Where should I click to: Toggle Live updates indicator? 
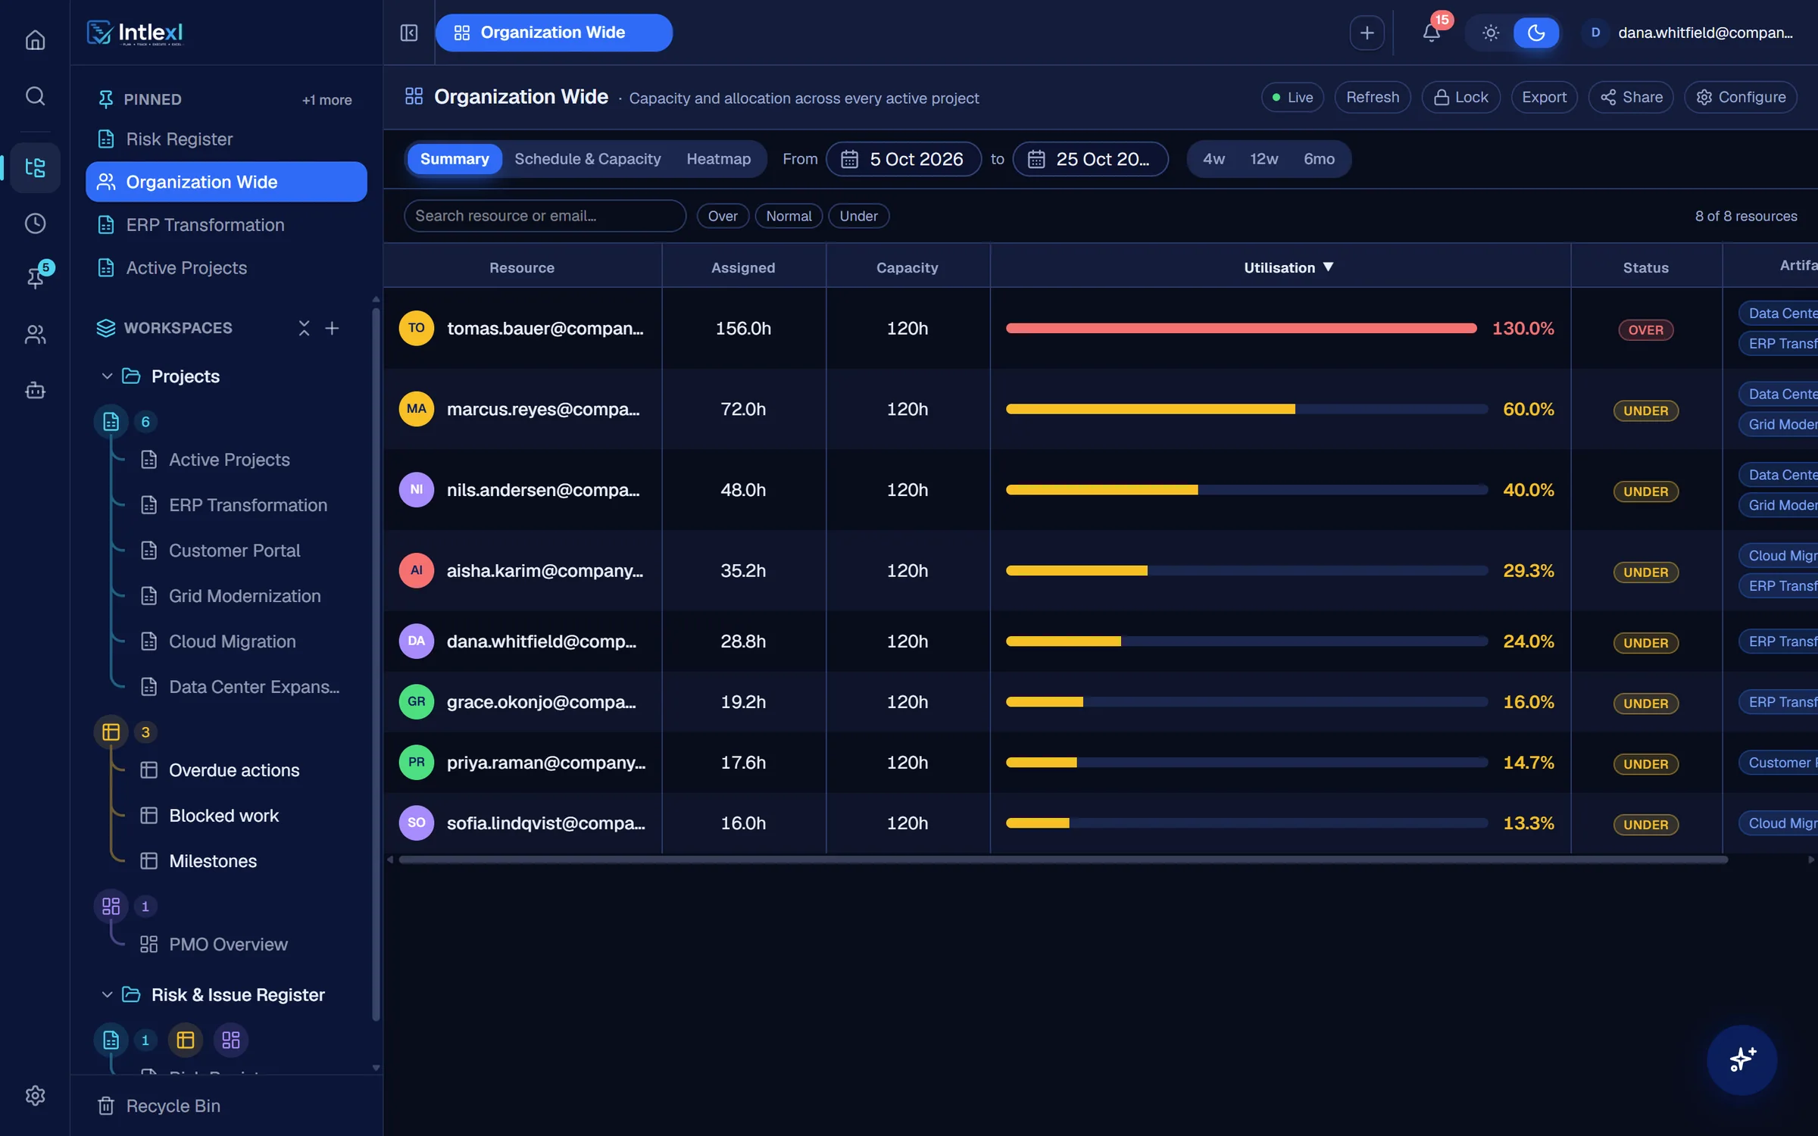pos(1292,97)
